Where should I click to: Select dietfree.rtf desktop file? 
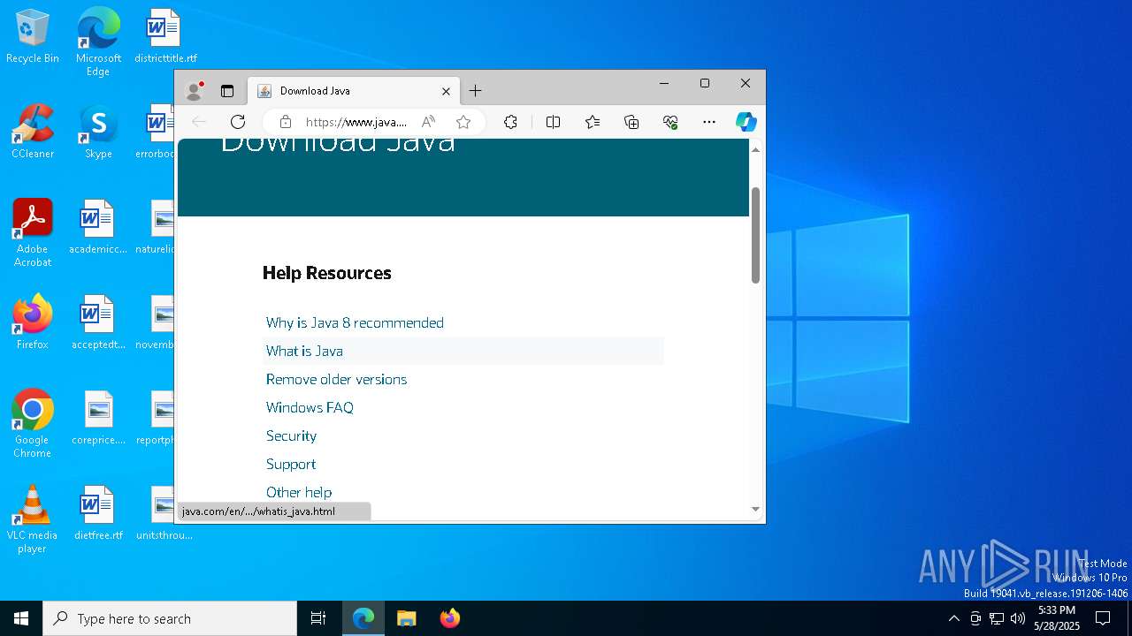(98, 514)
